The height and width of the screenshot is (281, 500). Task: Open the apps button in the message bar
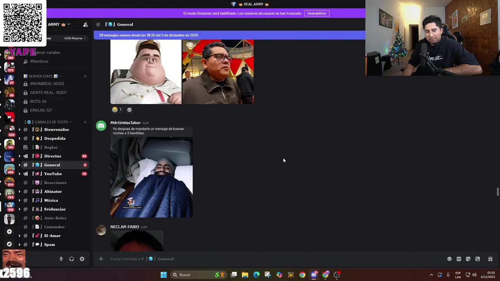pos(477,259)
